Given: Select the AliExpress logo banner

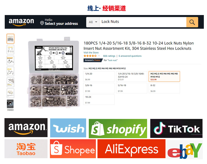Looking at the screenshot, I should point(131,149).
